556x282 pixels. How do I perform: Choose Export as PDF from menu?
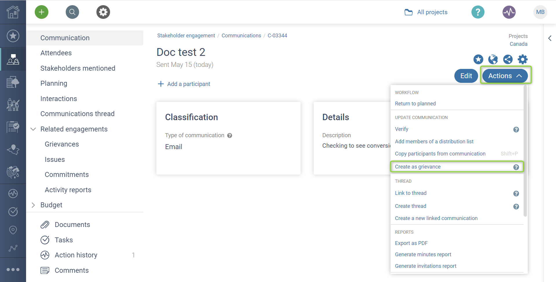point(411,243)
